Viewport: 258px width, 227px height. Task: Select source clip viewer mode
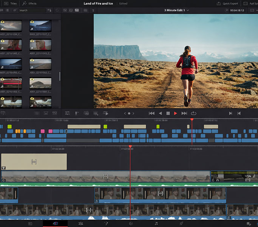[x=65, y=10]
